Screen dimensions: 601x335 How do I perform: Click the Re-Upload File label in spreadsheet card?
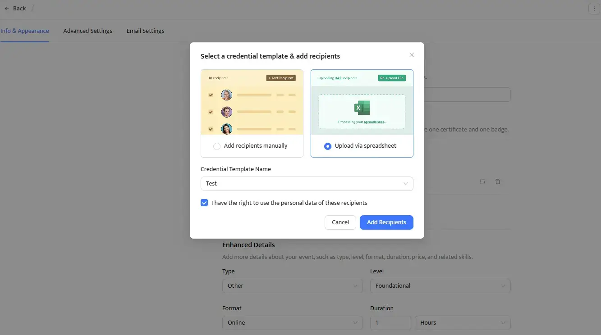[x=391, y=77]
